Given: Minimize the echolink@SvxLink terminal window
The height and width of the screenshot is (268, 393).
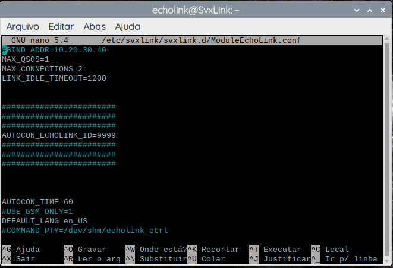Looking at the screenshot, I should 357,10.
